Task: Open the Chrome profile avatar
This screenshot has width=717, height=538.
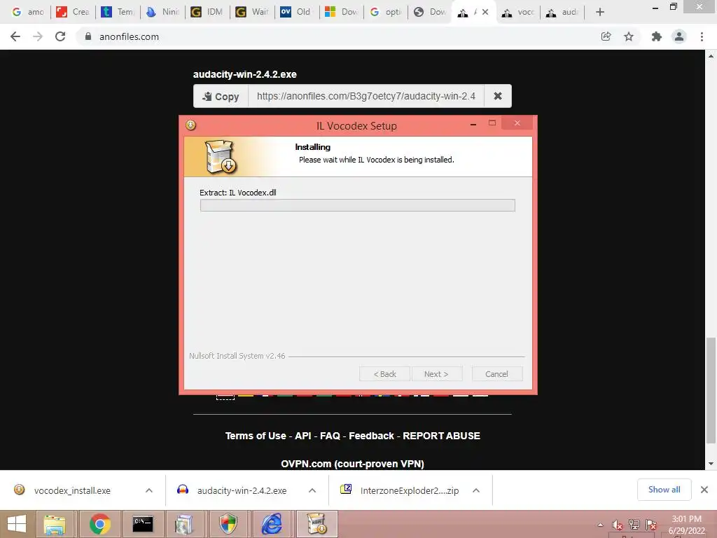Action: (679, 36)
